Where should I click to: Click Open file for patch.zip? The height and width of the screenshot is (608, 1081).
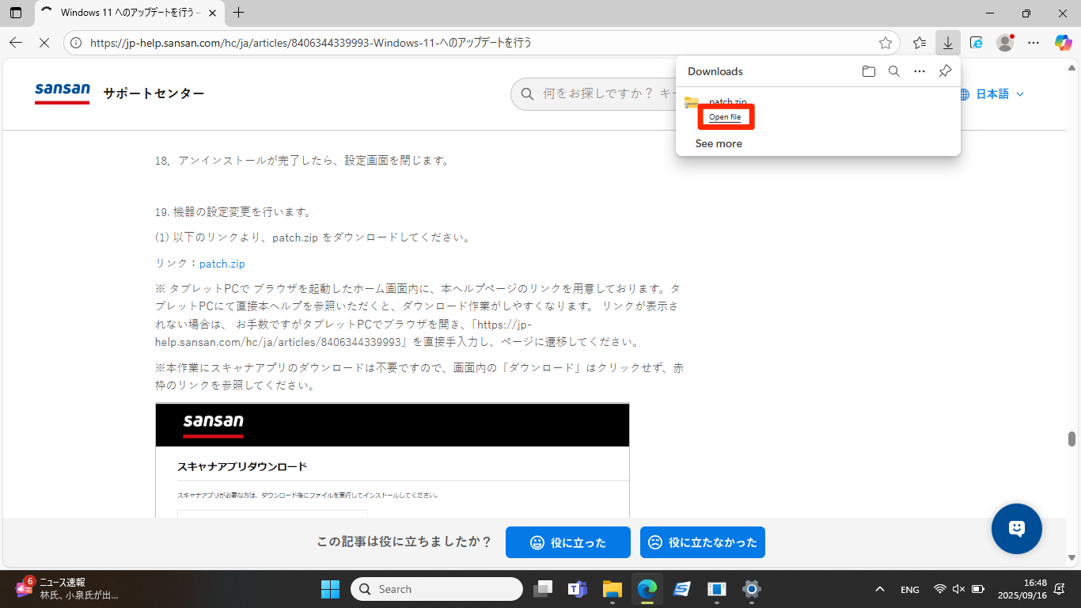pos(725,117)
